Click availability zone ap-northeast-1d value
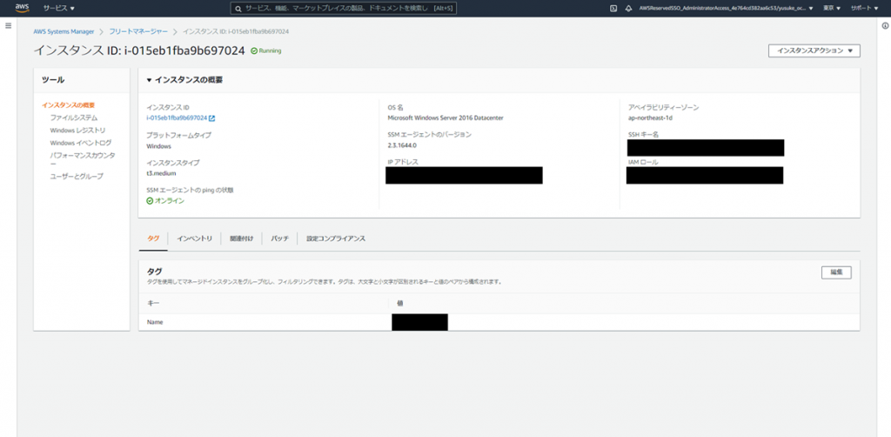Image resolution: width=891 pixels, height=437 pixels. 650,118
